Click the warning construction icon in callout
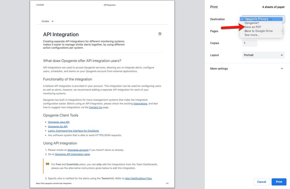The height and width of the screenshot is (189, 290). pyautogui.click(x=48, y=164)
